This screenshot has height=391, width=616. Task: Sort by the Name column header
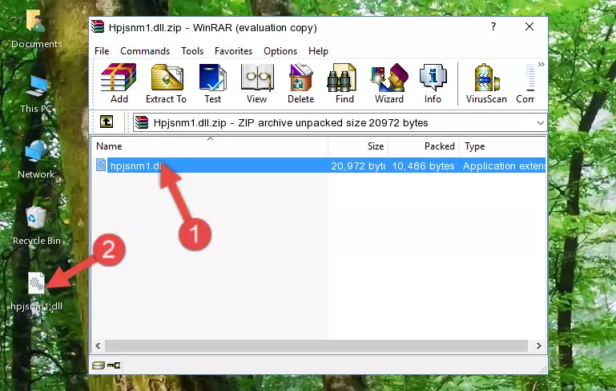(x=210, y=146)
